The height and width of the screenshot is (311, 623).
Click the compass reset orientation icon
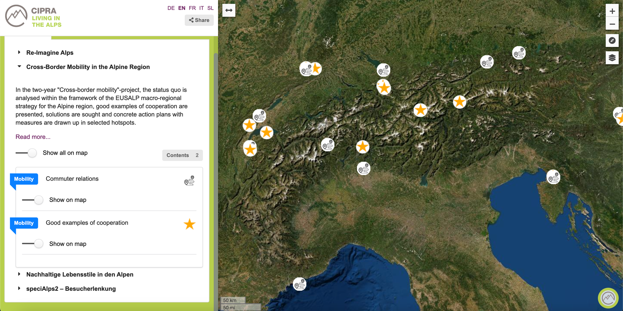click(612, 41)
